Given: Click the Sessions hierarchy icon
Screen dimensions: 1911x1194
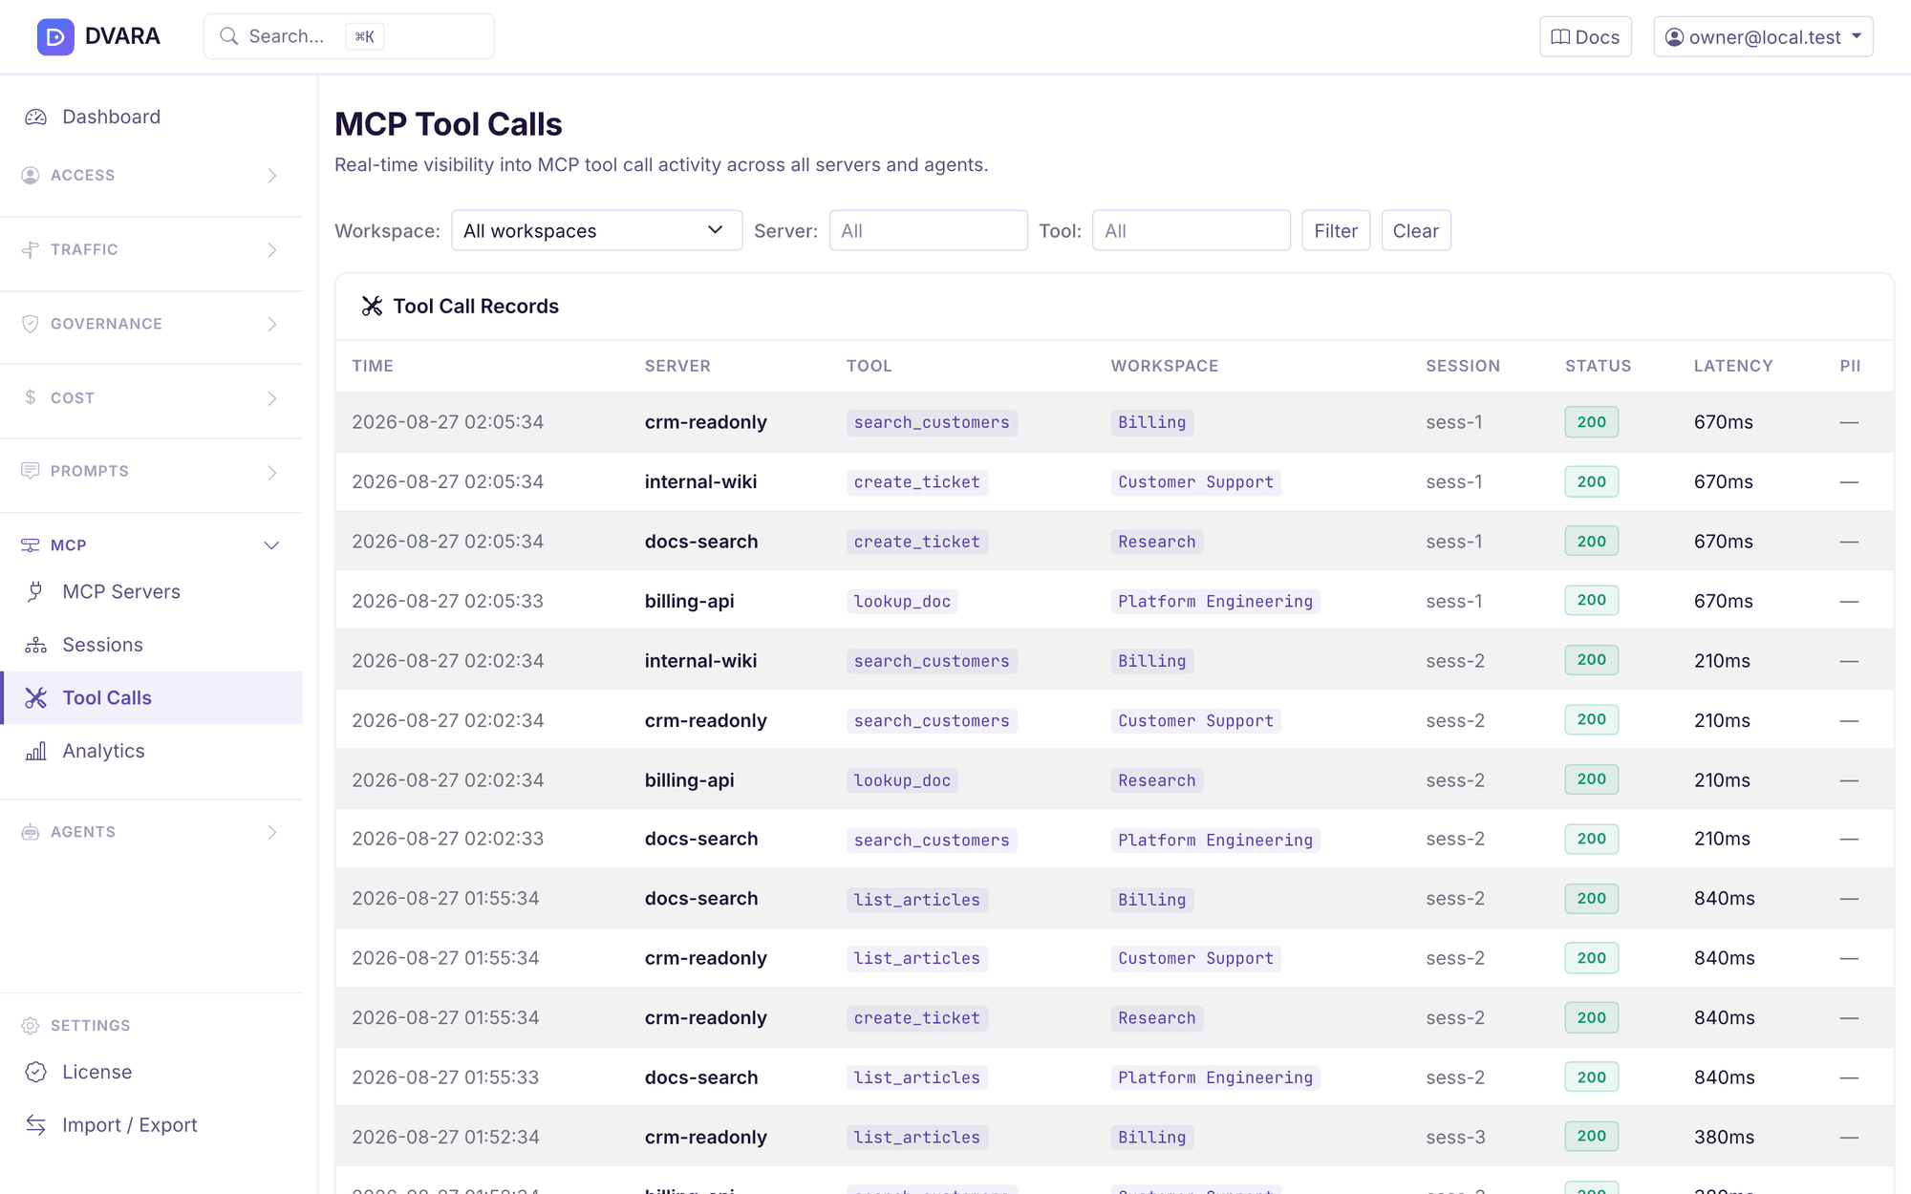Looking at the screenshot, I should [x=35, y=645].
